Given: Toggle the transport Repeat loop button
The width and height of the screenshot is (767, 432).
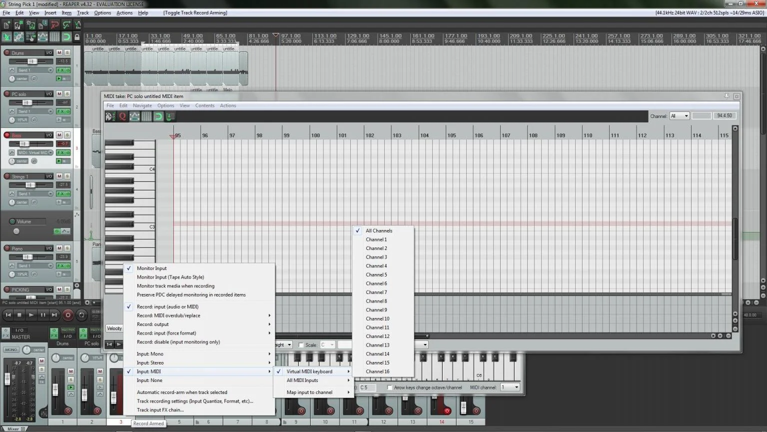Looking at the screenshot, I should tap(81, 315).
